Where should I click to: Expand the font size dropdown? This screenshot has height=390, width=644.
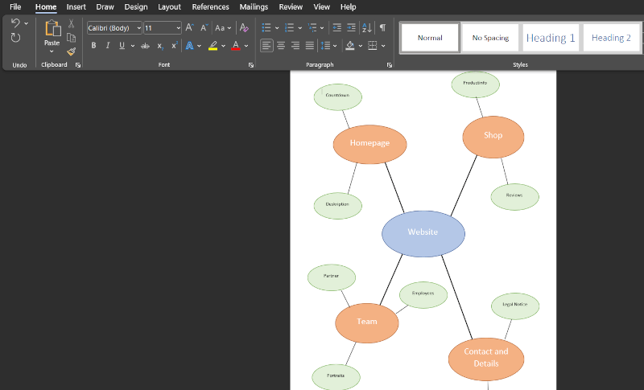[x=178, y=28]
